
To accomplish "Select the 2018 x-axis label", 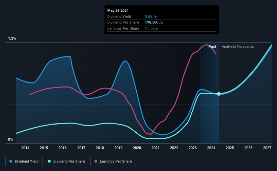I will [100, 148].
